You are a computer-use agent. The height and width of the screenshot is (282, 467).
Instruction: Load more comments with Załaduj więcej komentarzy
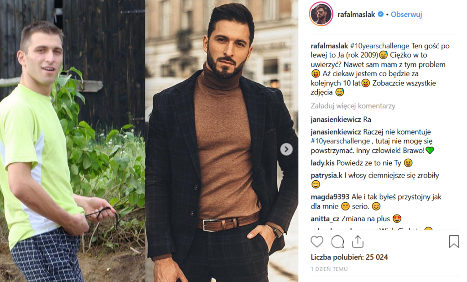pos(353,106)
